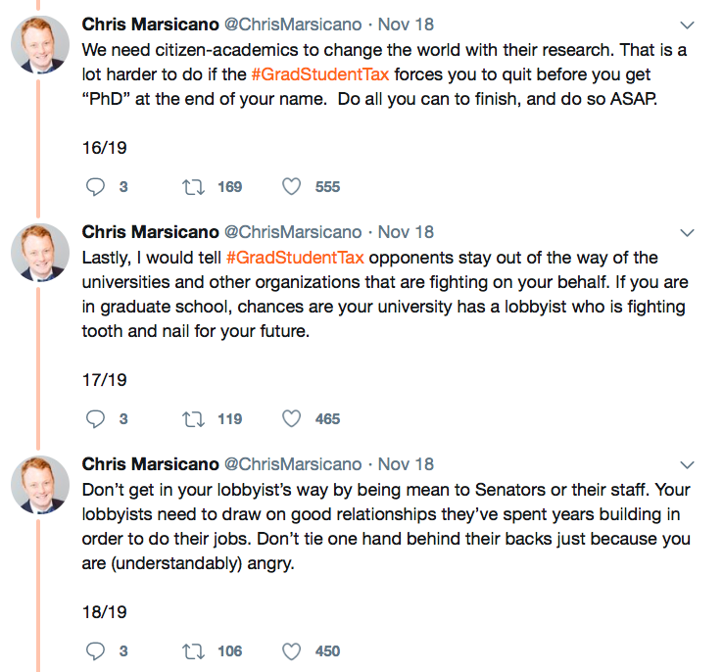
Task: Open #GradStudentTax hashtag in 17/19 tweet
Action: tap(295, 258)
